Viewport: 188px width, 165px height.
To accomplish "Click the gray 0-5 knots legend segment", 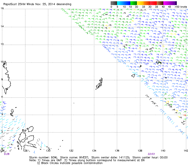I will click(114, 3).
